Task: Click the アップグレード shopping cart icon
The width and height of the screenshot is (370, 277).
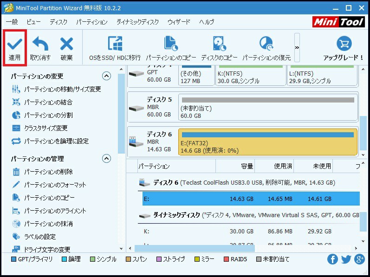Action: [x=344, y=45]
